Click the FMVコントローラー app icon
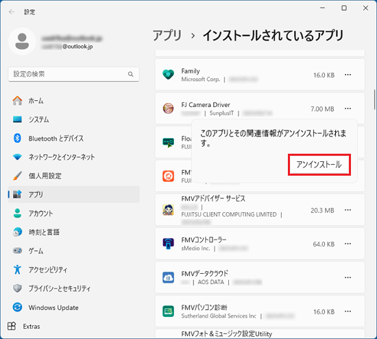 click(168, 244)
